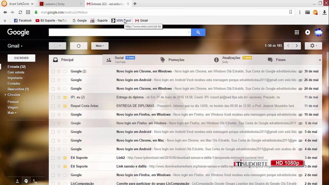Click the blue Google search button

click(x=198, y=32)
